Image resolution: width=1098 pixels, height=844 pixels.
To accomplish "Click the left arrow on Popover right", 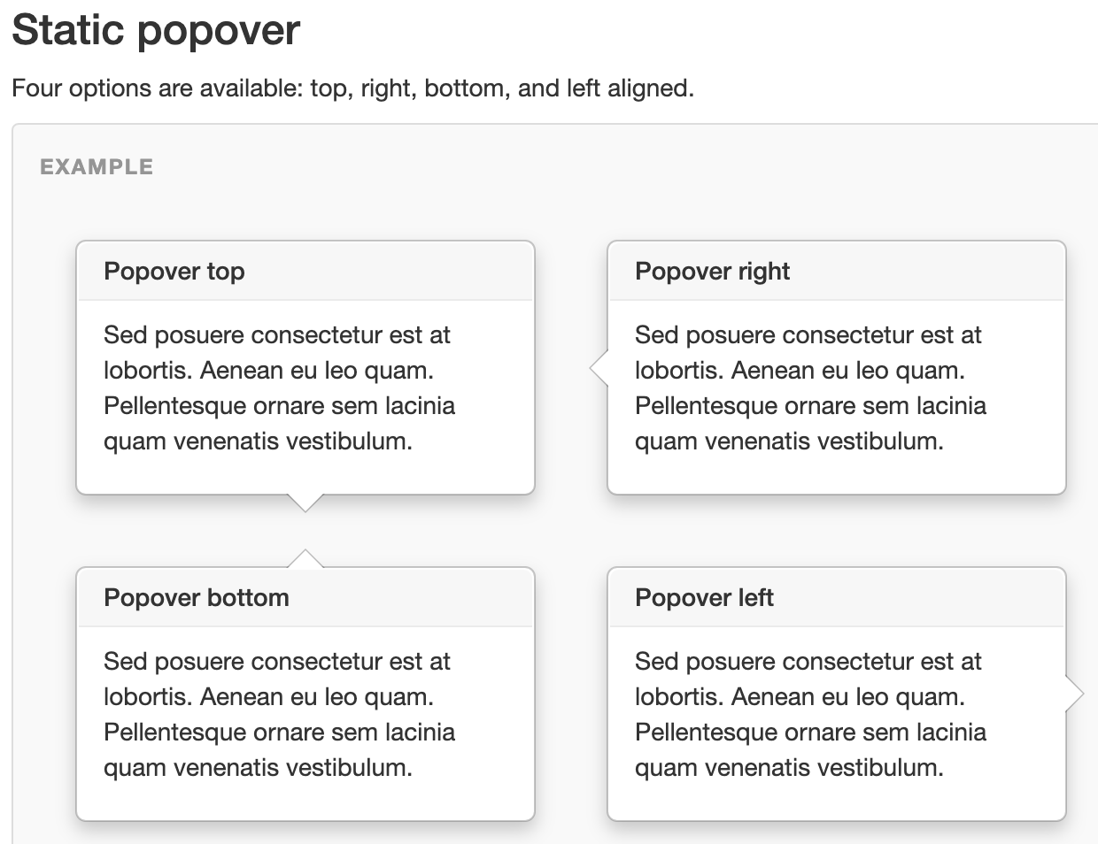I will pos(600,367).
